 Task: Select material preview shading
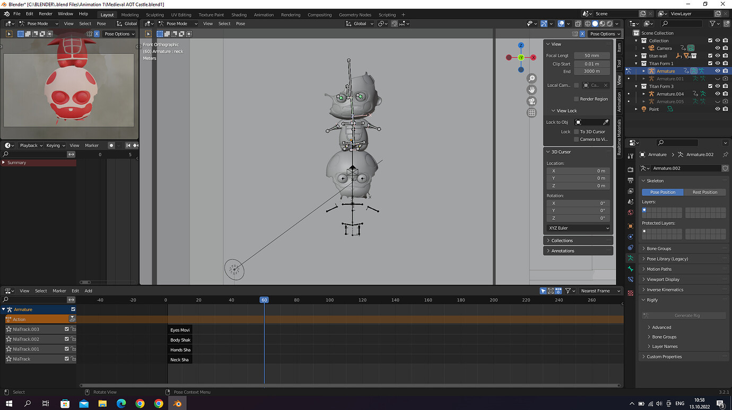[x=603, y=23]
